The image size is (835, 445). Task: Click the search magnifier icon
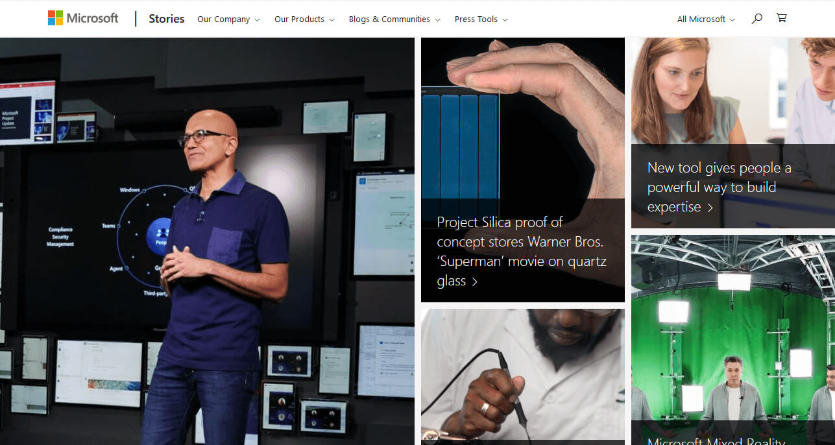click(756, 18)
